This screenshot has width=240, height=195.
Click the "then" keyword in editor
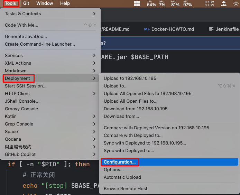[x=82, y=164]
